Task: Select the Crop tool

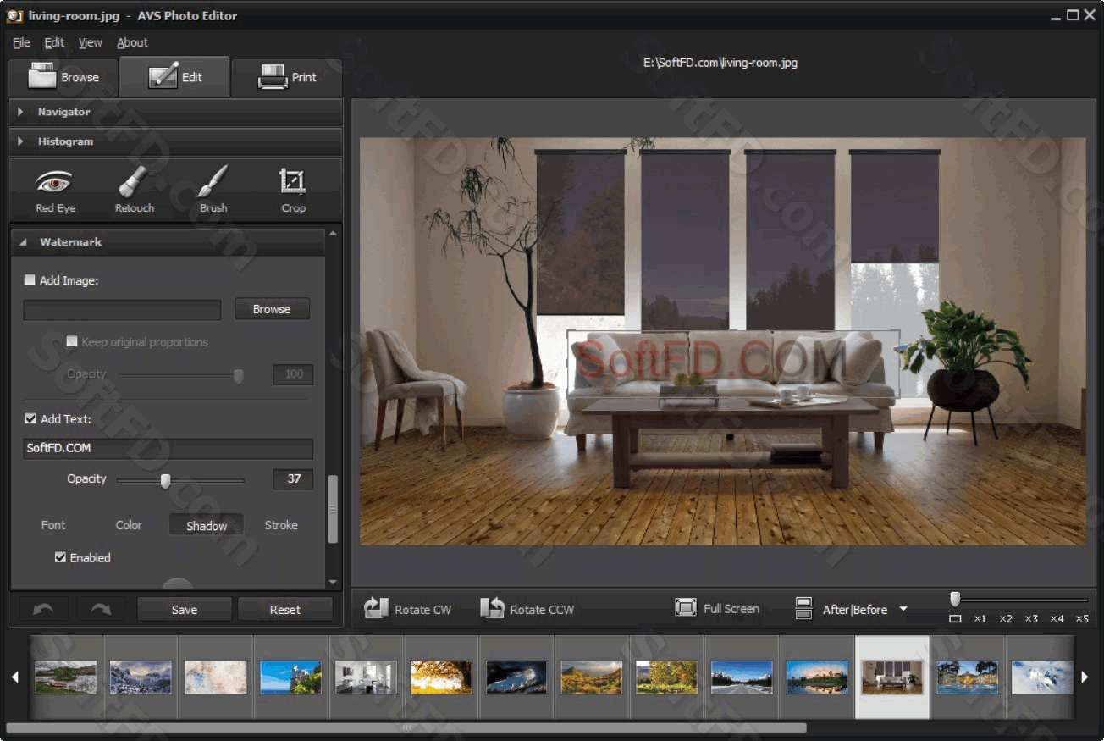Action: pyautogui.click(x=293, y=190)
